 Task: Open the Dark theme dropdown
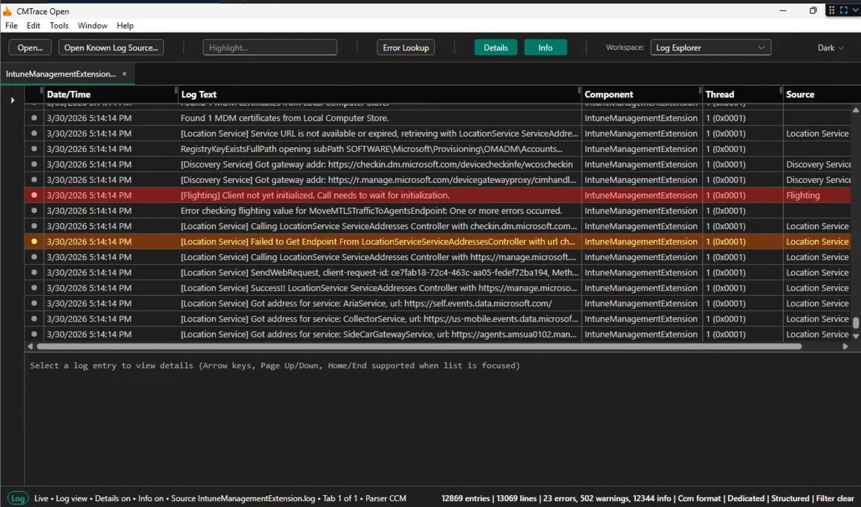tap(830, 47)
